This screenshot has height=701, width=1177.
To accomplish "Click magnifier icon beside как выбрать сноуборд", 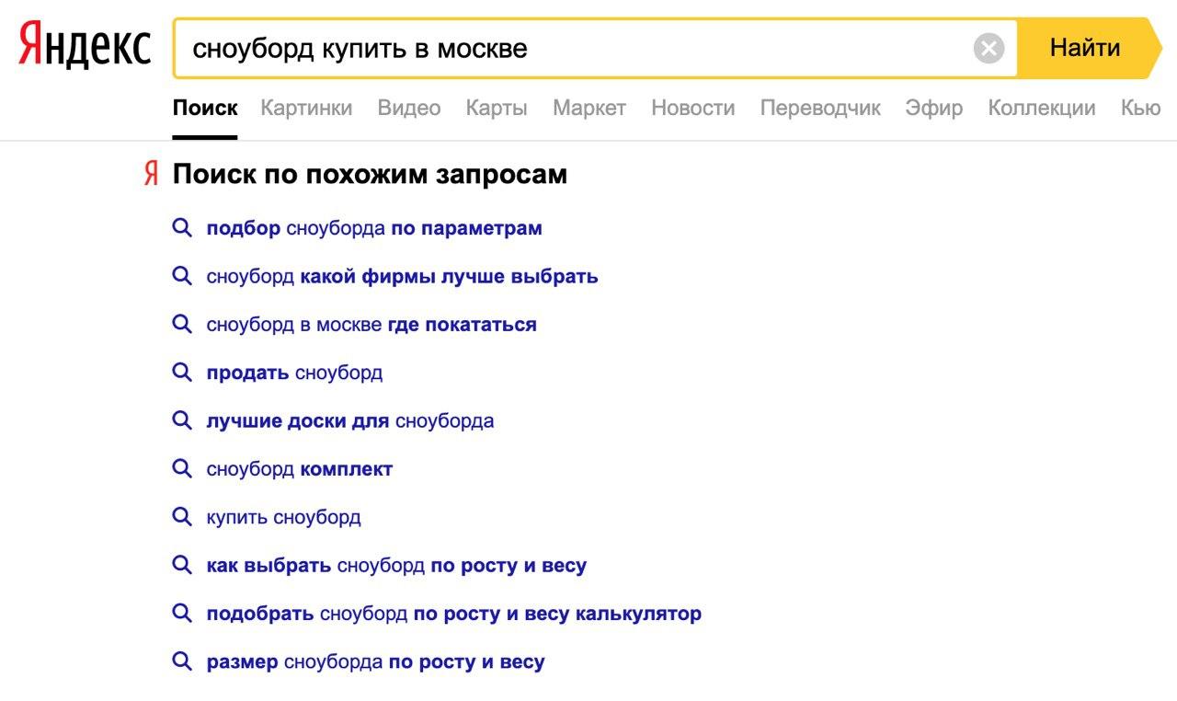I will pos(182,565).
